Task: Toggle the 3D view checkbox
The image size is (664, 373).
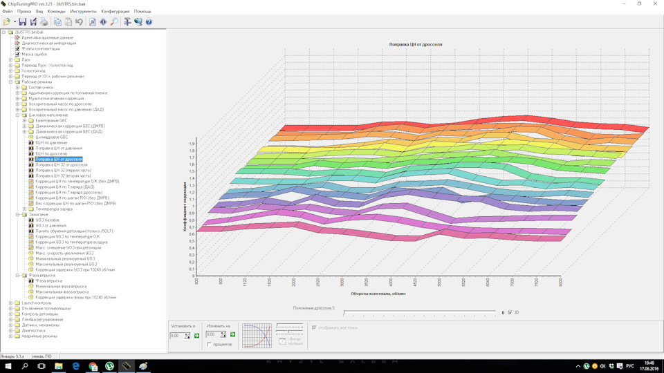Action: pos(510,312)
